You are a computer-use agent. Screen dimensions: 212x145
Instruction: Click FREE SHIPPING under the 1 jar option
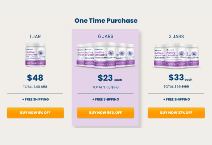[x=35, y=99]
